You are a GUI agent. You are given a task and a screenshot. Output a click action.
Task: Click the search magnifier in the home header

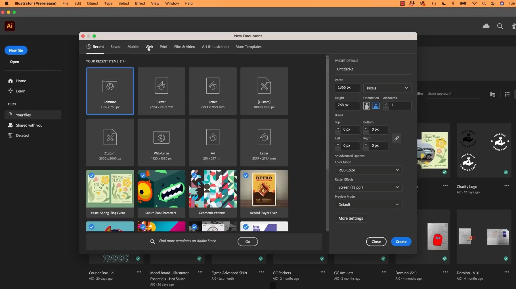(x=500, y=26)
